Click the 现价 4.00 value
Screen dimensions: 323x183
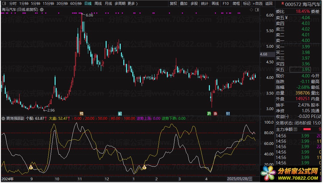[306, 76]
